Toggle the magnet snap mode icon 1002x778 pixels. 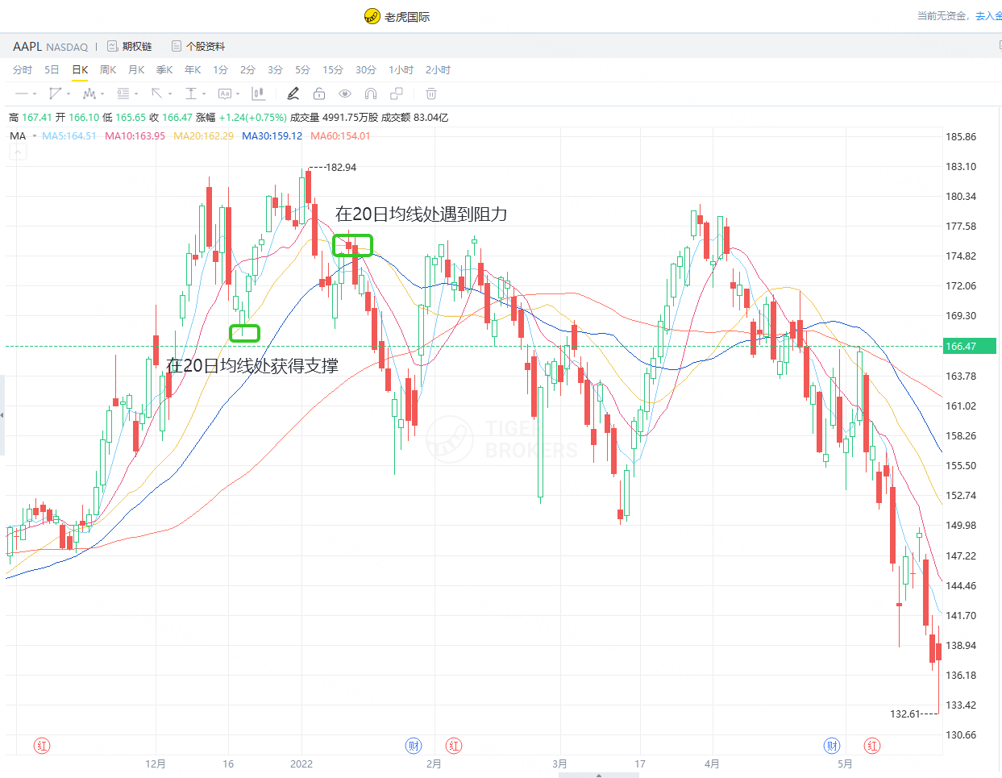pyautogui.click(x=371, y=94)
